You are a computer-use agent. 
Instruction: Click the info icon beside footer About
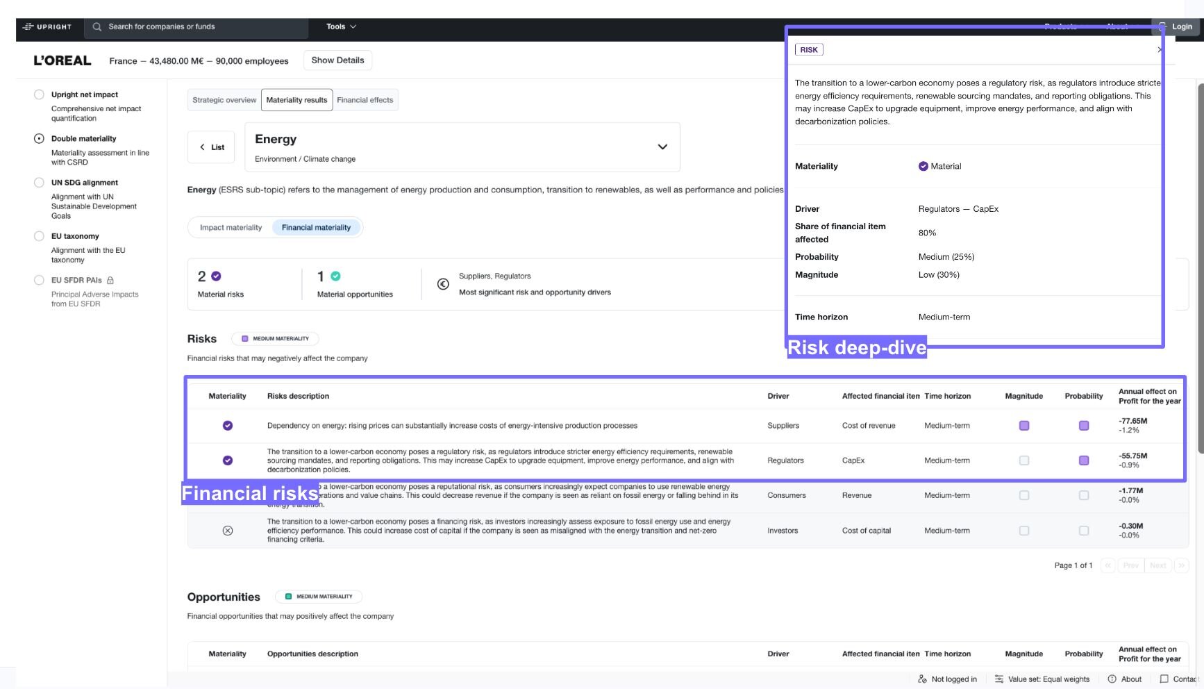[1112, 679]
